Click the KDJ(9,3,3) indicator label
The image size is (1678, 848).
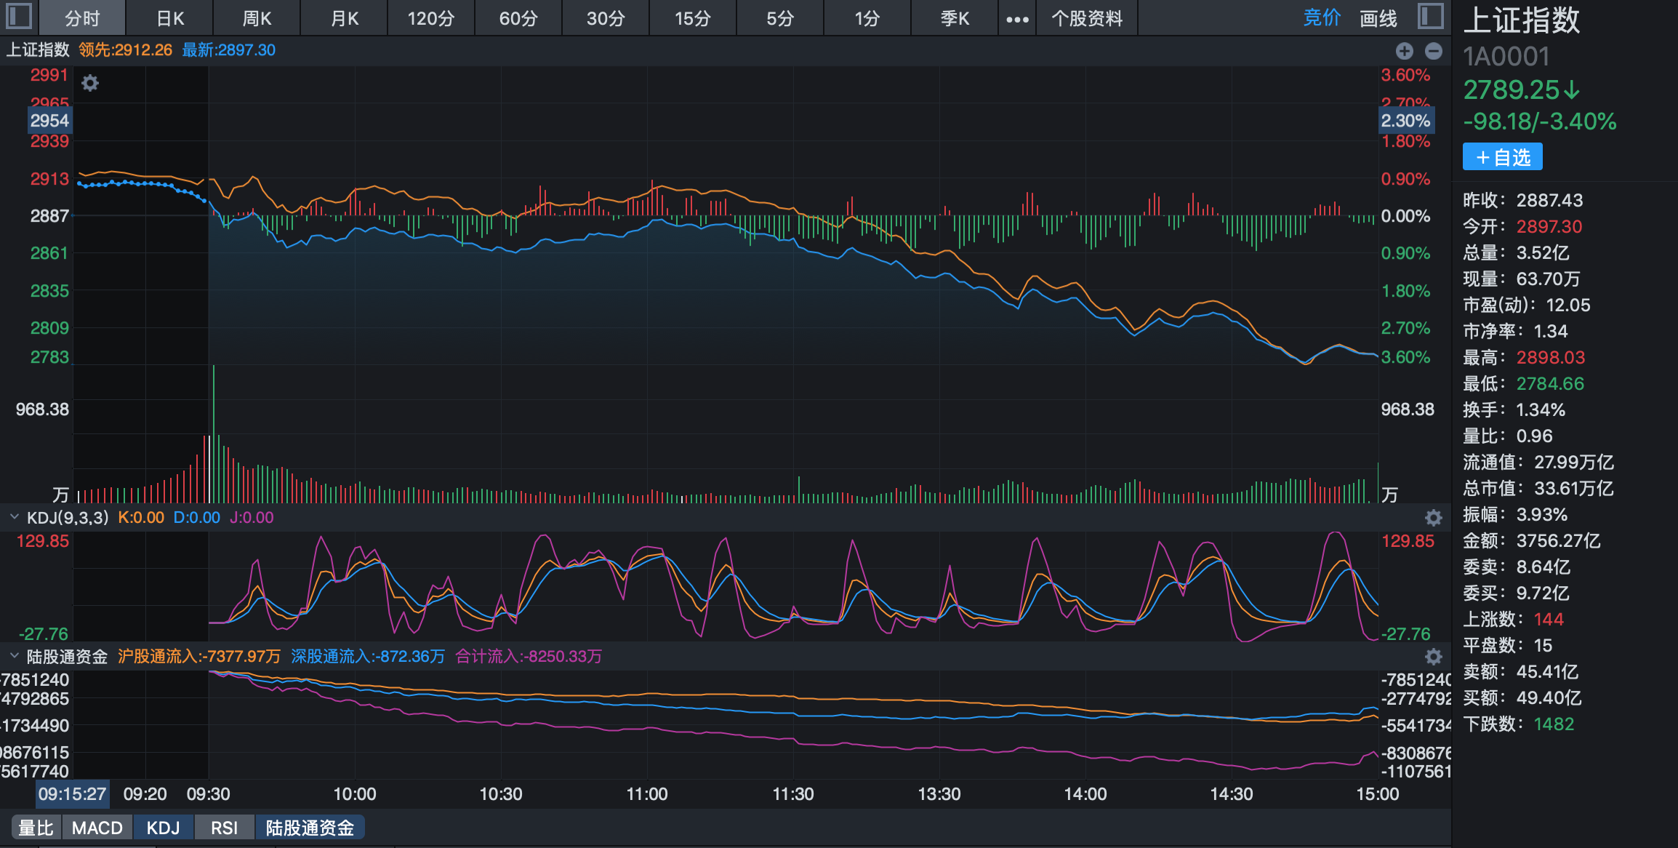point(68,518)
